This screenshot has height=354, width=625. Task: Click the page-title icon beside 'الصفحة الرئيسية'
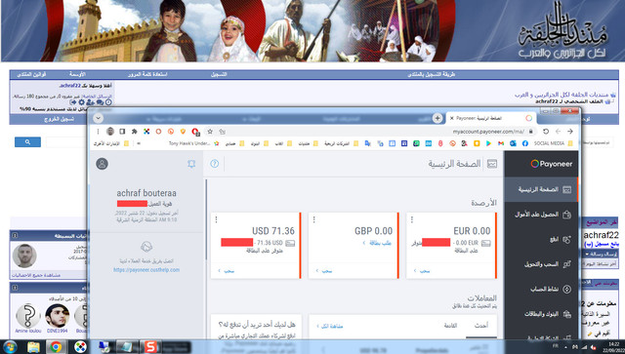point(492,164)
